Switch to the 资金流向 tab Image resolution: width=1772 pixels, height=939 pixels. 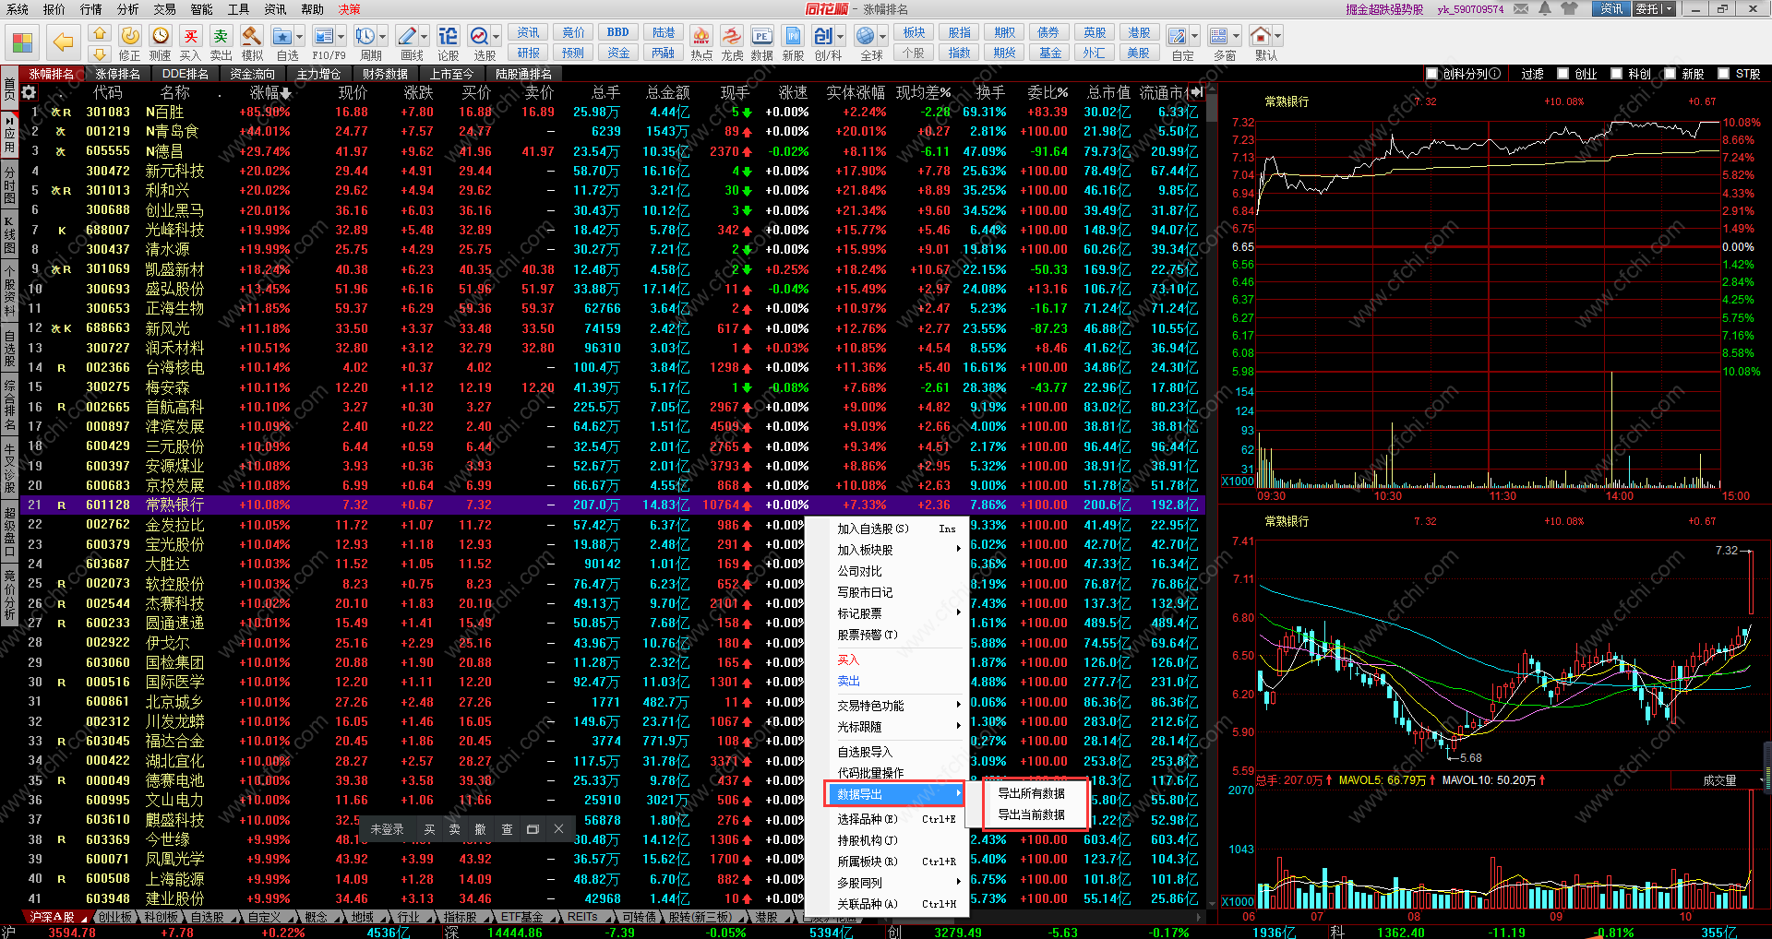[x=252, y=74]
